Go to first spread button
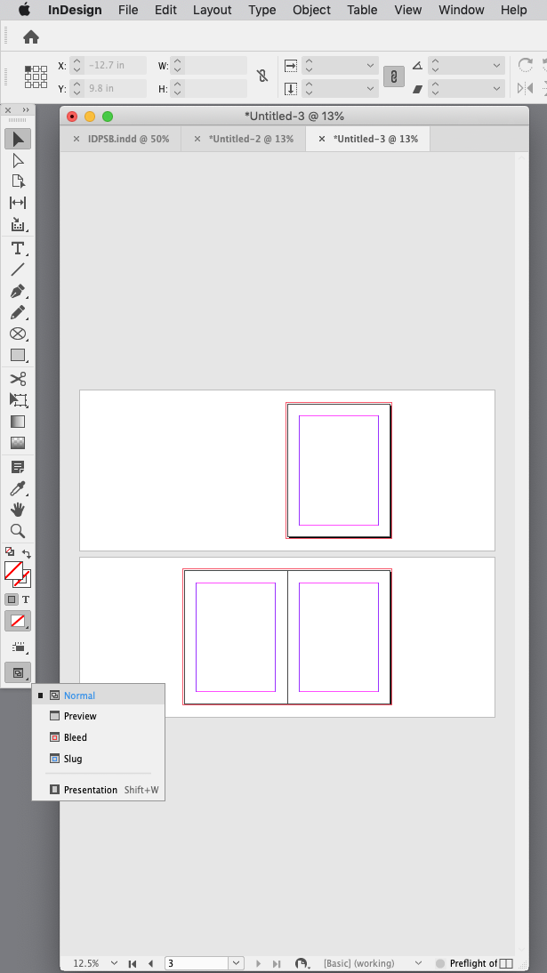This screenshot has height=973, width=547. click(133, 963)
